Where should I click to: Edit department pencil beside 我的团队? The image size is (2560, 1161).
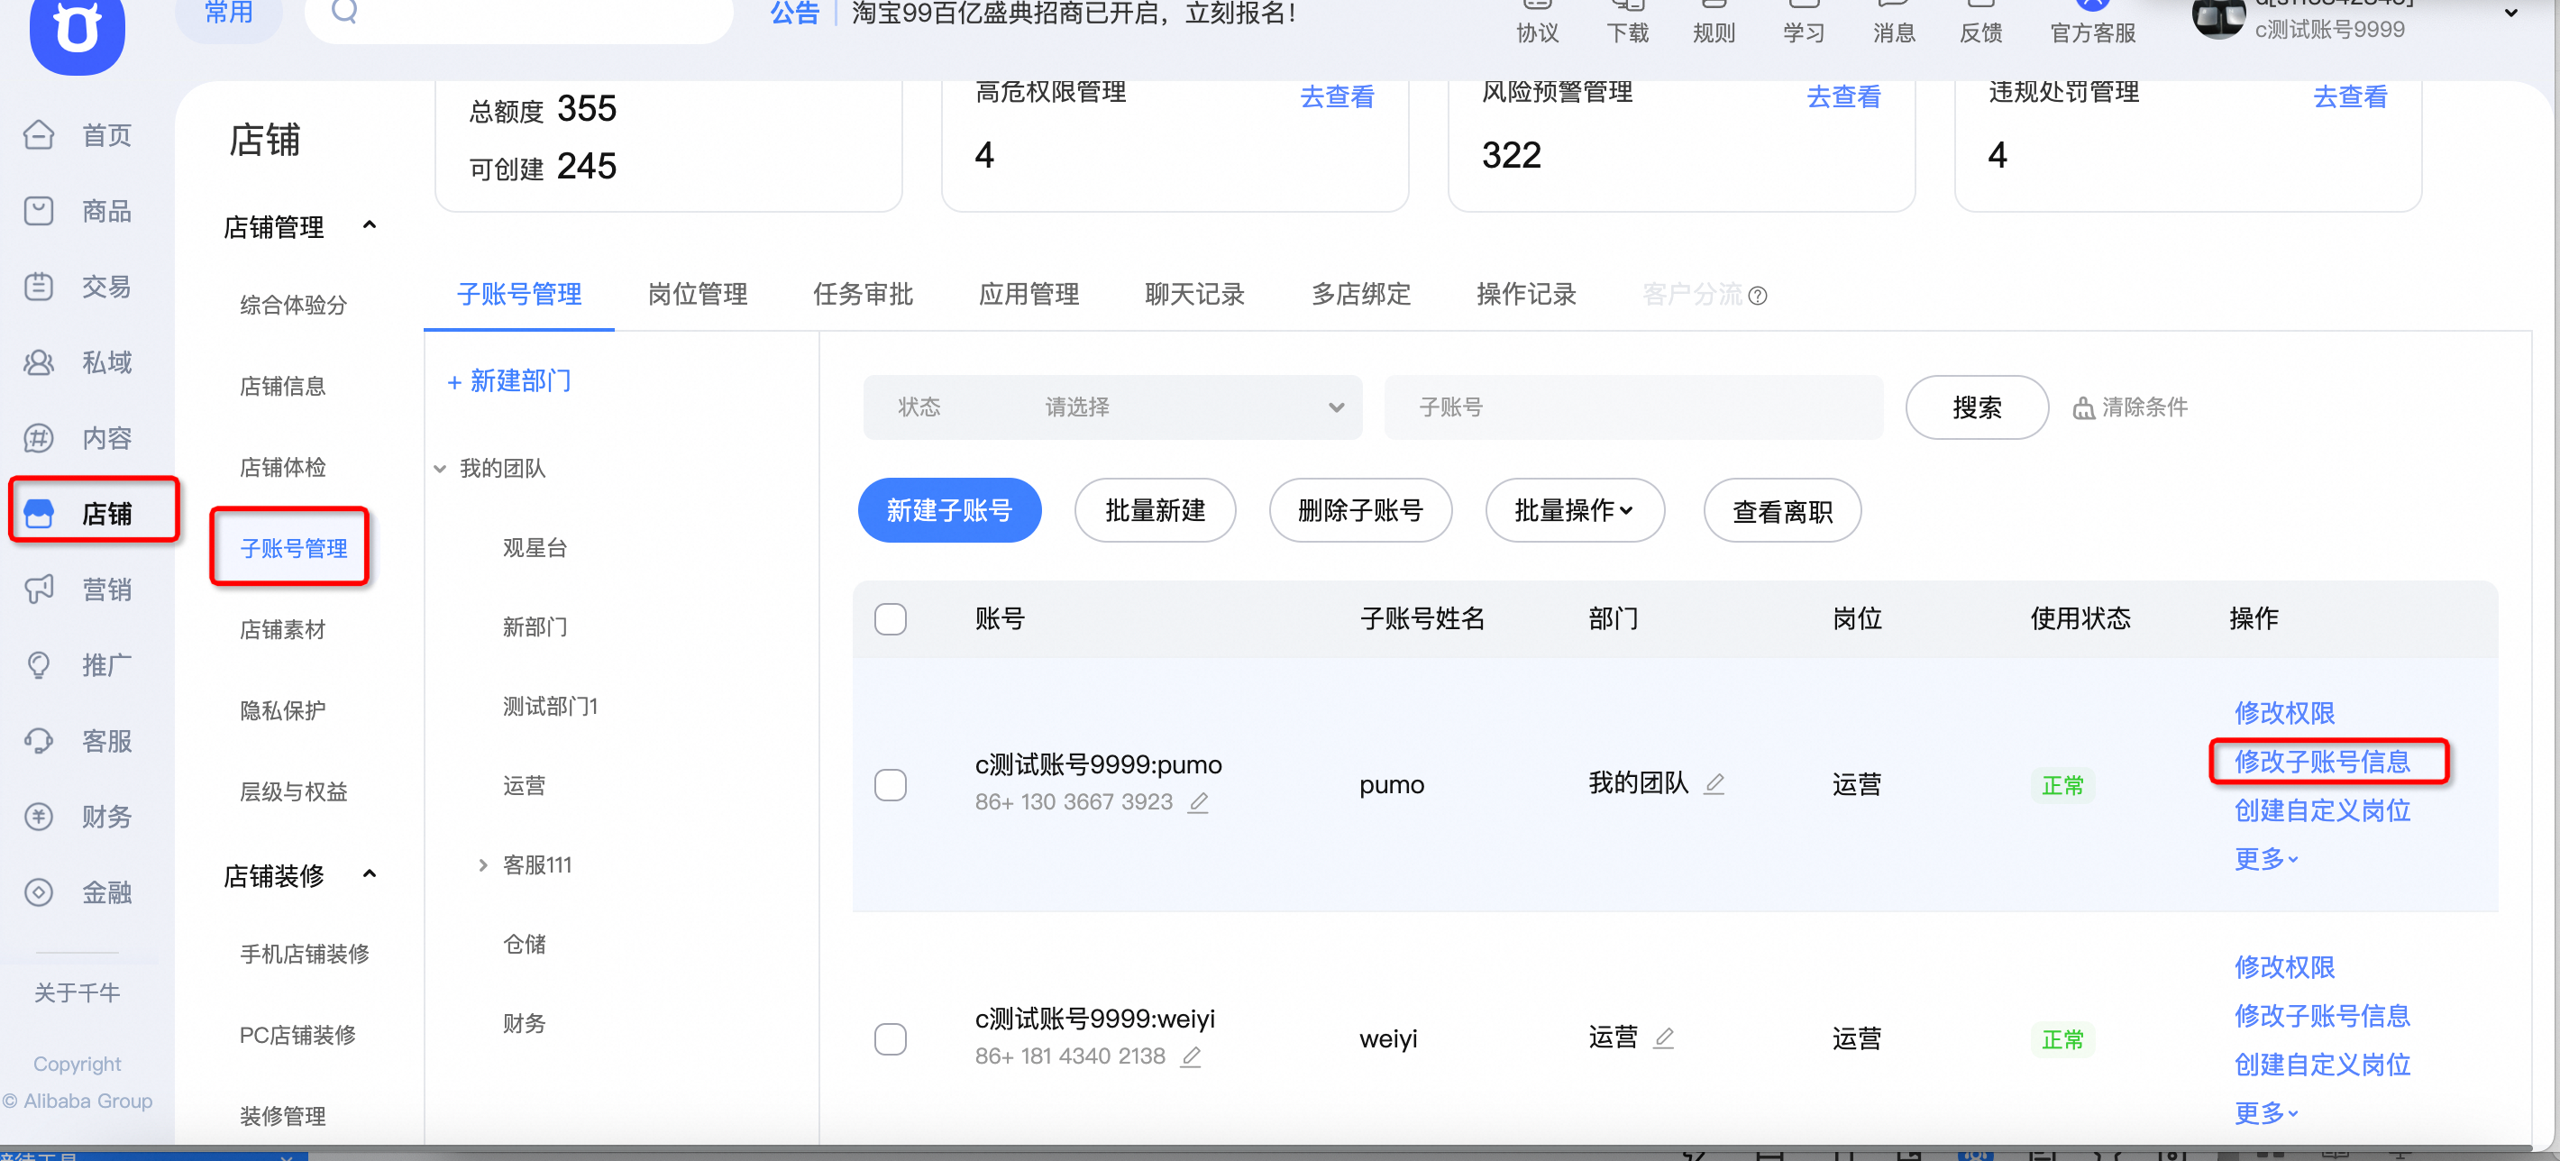point(1714,784)
